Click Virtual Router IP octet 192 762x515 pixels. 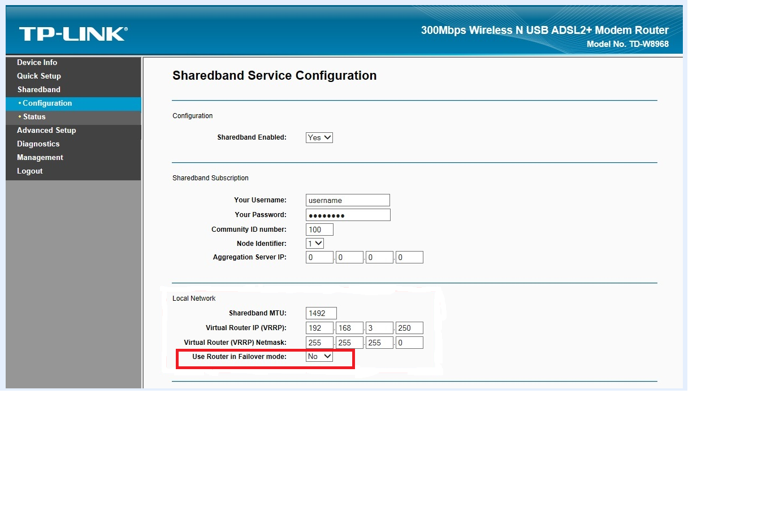319,328
